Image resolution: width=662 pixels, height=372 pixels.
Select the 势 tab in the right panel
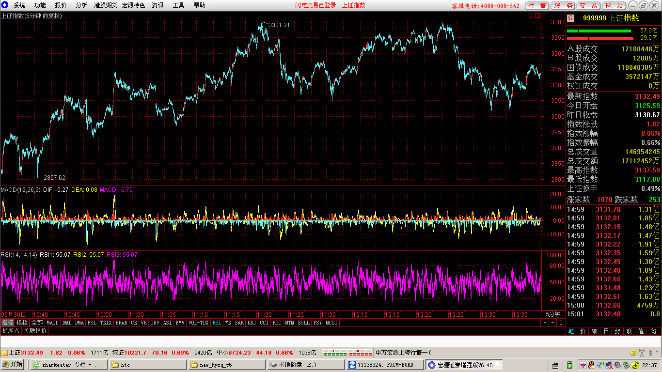tap(617, 331)
